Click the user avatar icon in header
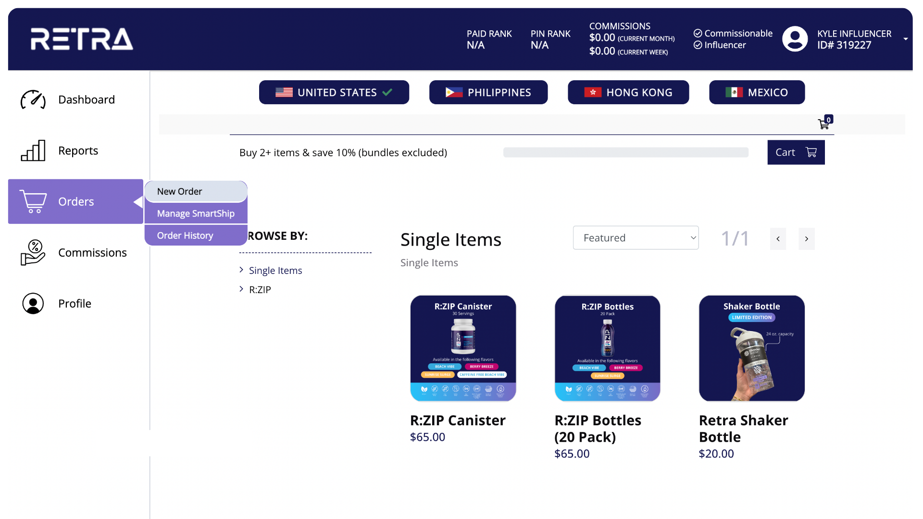The height and width of the screenshot is (519, 923). pos(795,39)
